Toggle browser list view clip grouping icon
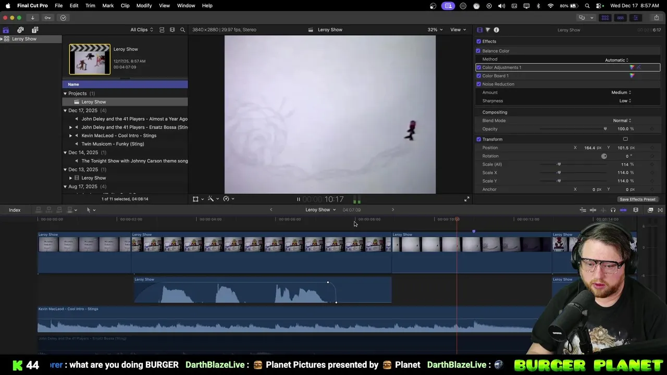 point(162,30)
